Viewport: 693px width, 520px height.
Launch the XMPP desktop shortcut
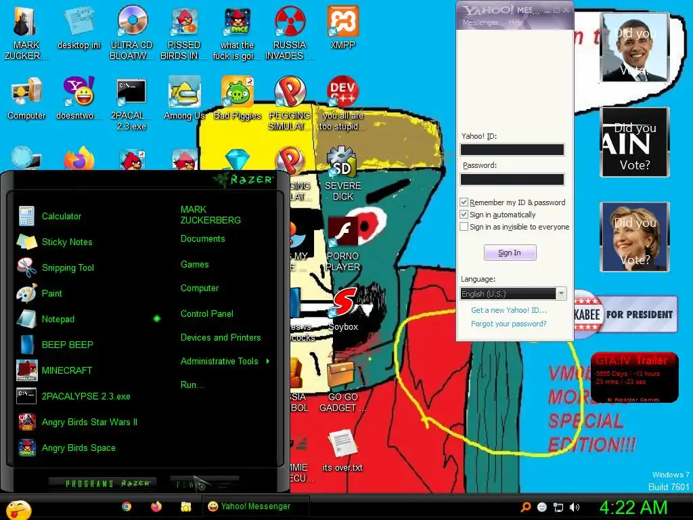point(343,27)
